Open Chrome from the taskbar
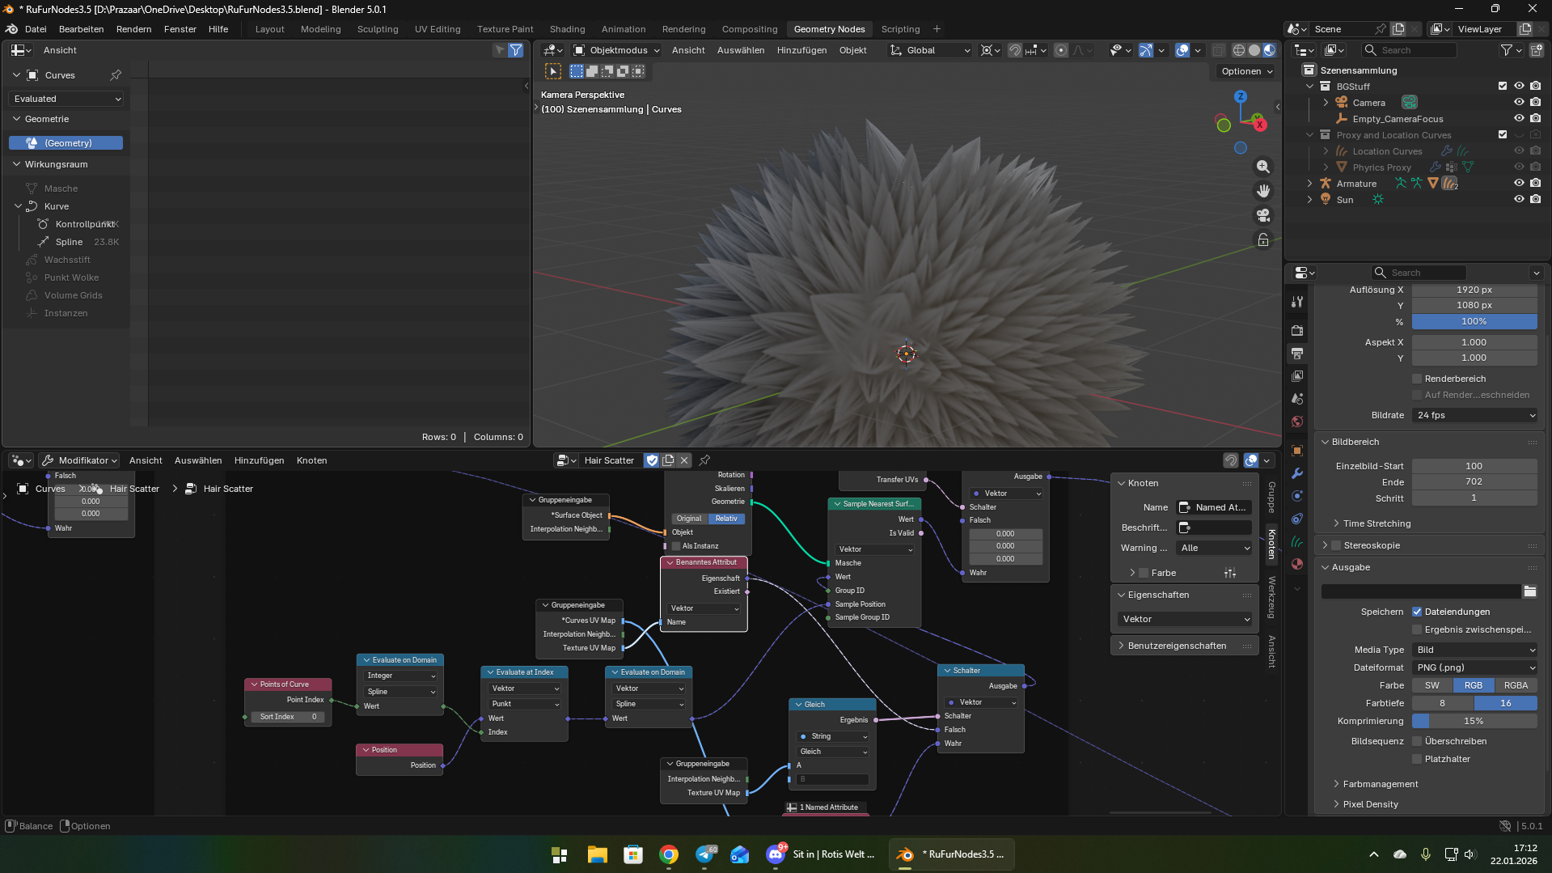Viewport: 1552px width, 873px height. pyautogui.click(x=668, y=854)
